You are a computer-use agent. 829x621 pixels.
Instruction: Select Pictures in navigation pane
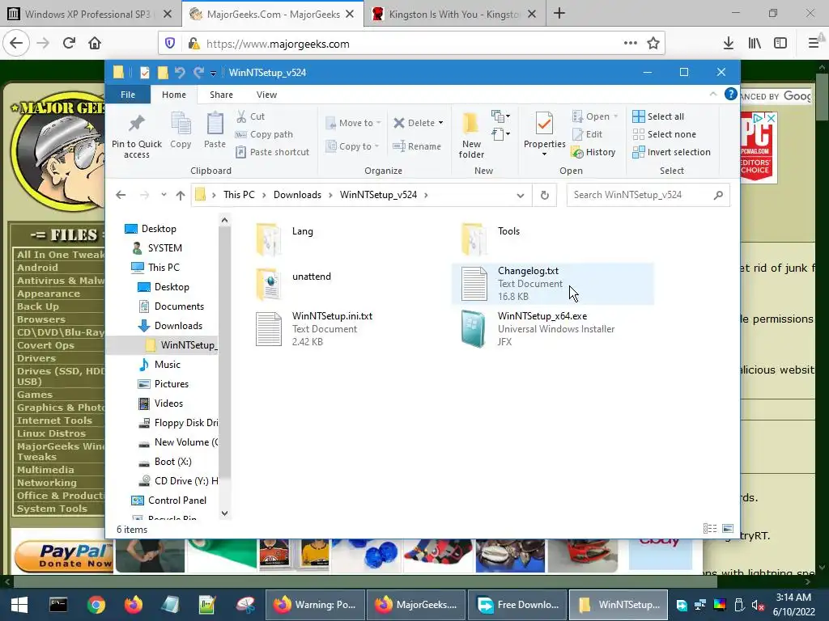(171, 384)
